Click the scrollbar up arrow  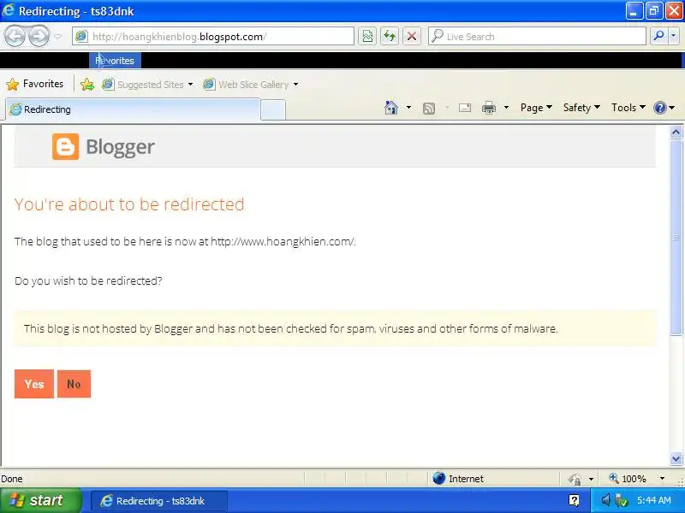(676, 132)
